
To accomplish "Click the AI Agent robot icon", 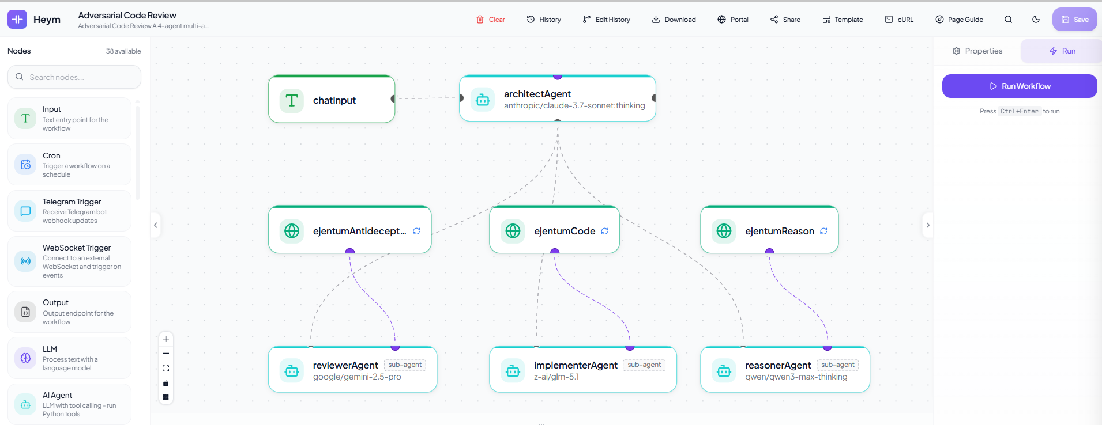I will click(x=25, y=404).
